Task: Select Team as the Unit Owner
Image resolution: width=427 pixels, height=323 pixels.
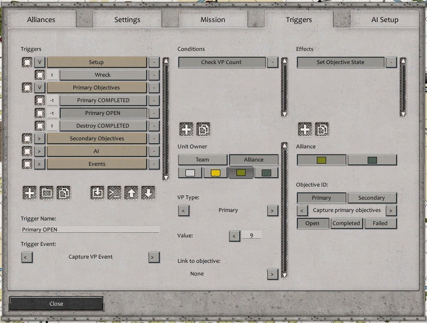Action: point(202,159)
